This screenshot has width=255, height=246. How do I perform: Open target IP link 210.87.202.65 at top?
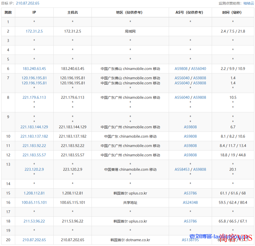[28, 3]
